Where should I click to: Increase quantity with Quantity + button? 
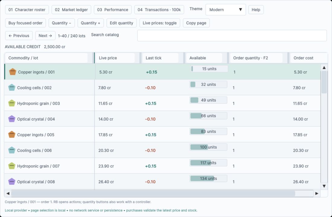click(91, 23)
